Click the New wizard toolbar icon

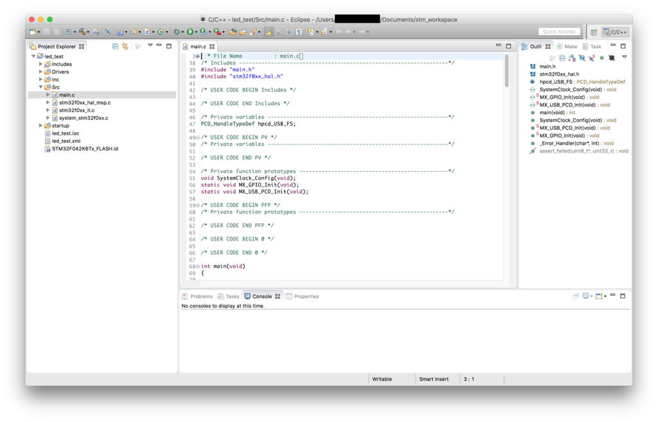[x=32, y=32]
